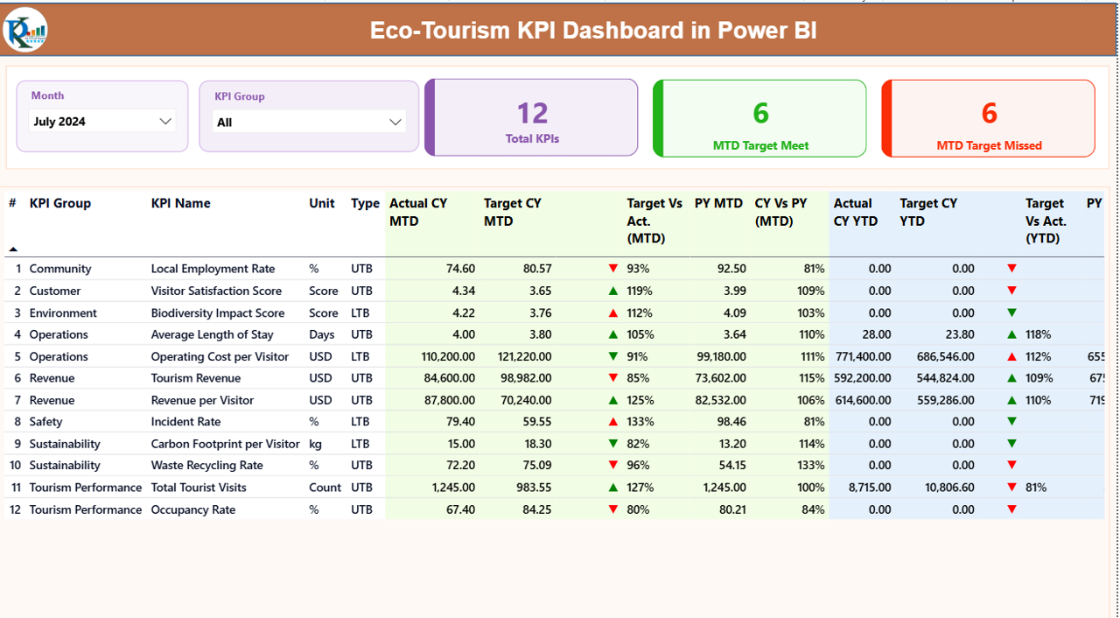Click red down-triangle on Tourism Revenue 85%
Image resolution: width=1120 pixels, height=618 pixels.
(x=612, y=378)
